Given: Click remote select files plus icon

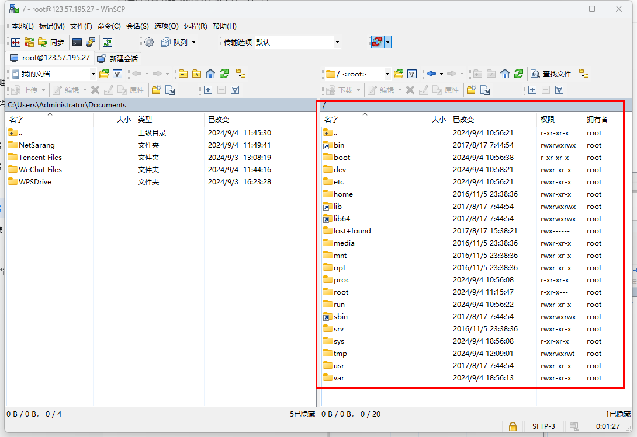Looking at the screenshot, I should 532,90.
